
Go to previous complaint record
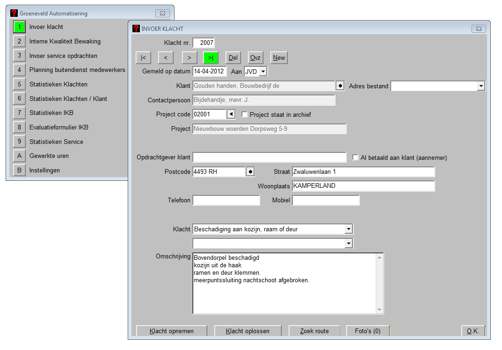tap(166, 58)
